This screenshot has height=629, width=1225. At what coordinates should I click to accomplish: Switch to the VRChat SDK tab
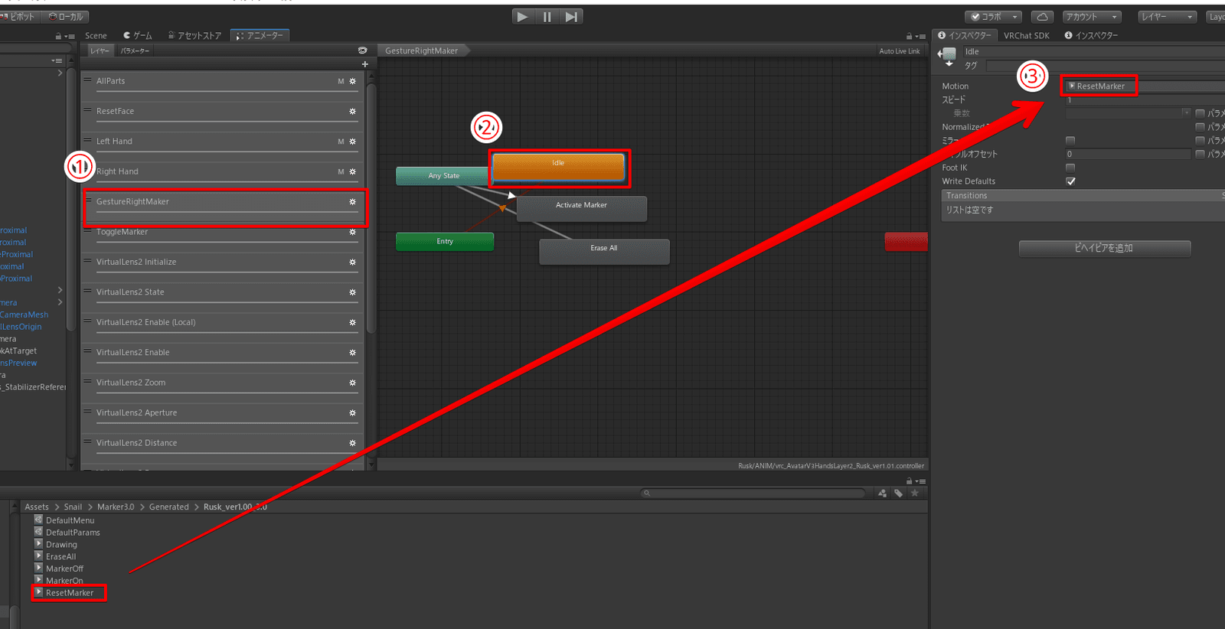tap(1026, 36)
